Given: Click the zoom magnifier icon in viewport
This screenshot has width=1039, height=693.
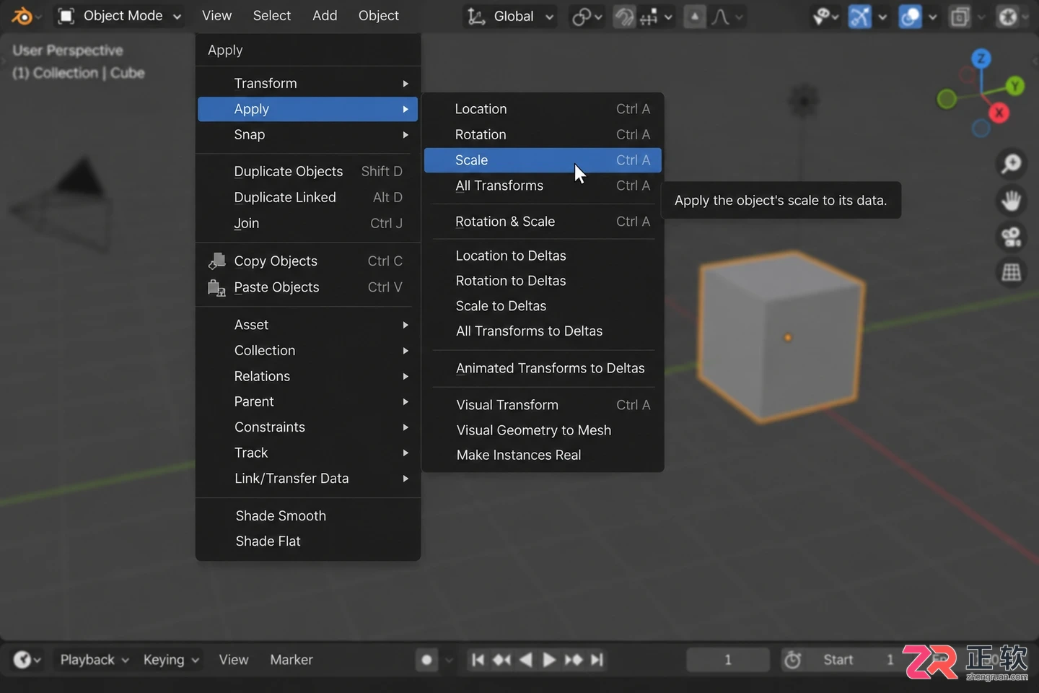Looking at the screenshot, I should pyautogui.click(x=1012, y=164).
